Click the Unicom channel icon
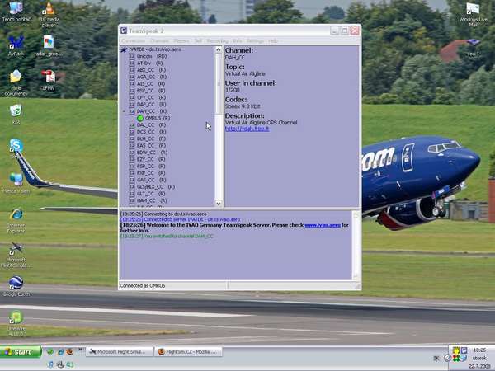Screen dimensions: 495x371 [132, 56]
